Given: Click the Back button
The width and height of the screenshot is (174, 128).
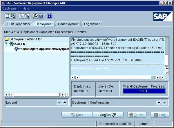Looking at the screenshot, I should pos(77,115).
